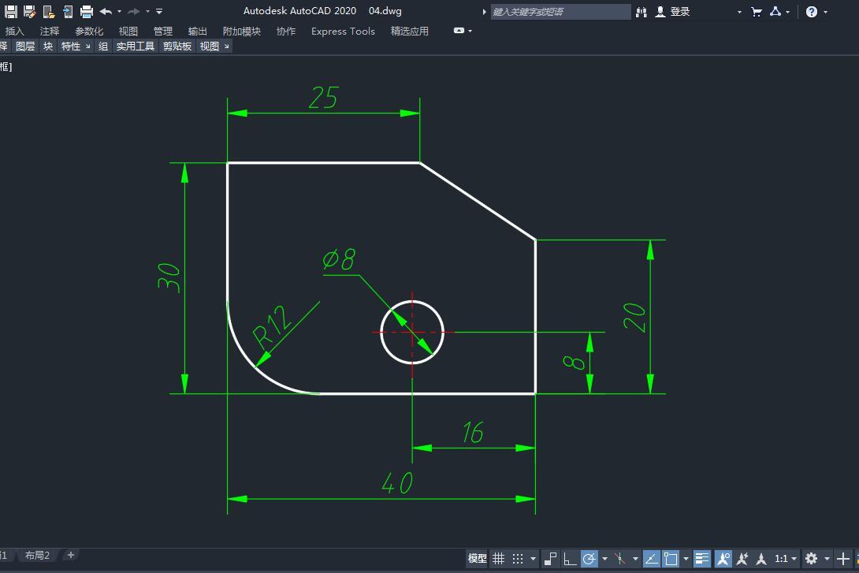Select the 附加模块 ribbon tab
This screenshot has width=859, height=573.
(x=242, y=32)
